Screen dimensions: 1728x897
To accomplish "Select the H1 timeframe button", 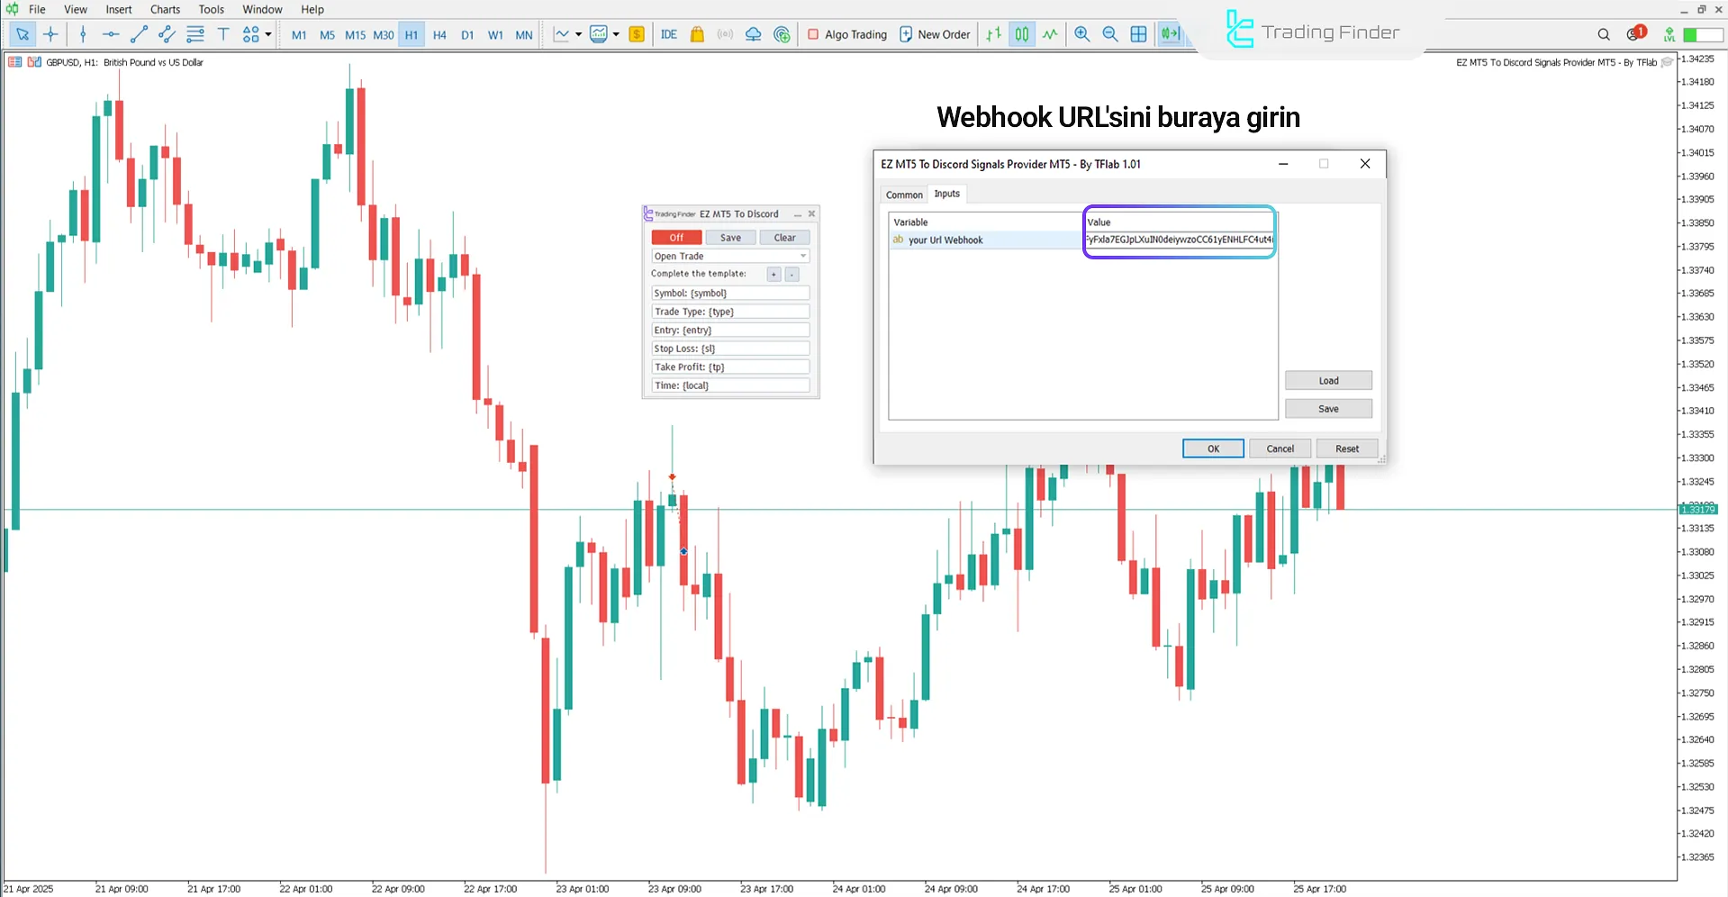I will [x=412, y=35].
